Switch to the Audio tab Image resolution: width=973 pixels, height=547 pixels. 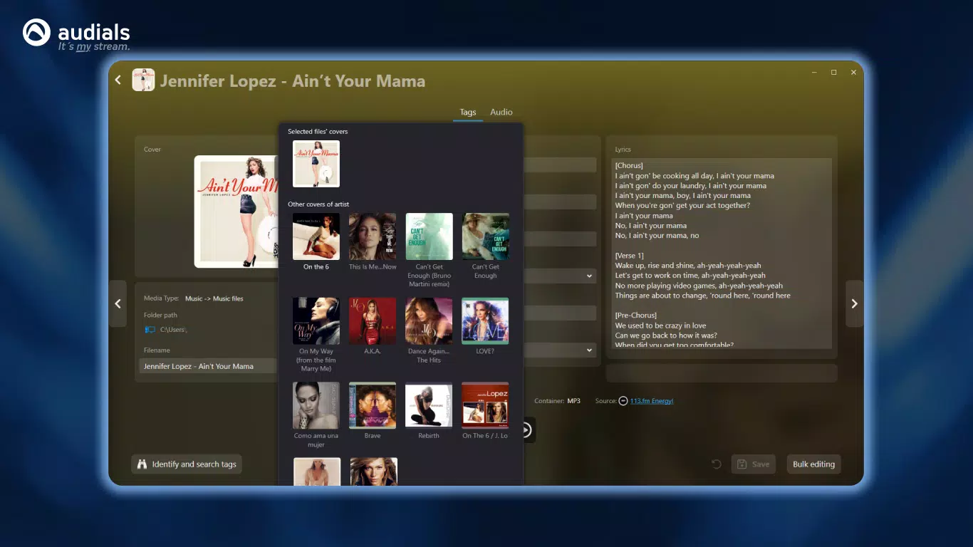click(x=501, y=112)
